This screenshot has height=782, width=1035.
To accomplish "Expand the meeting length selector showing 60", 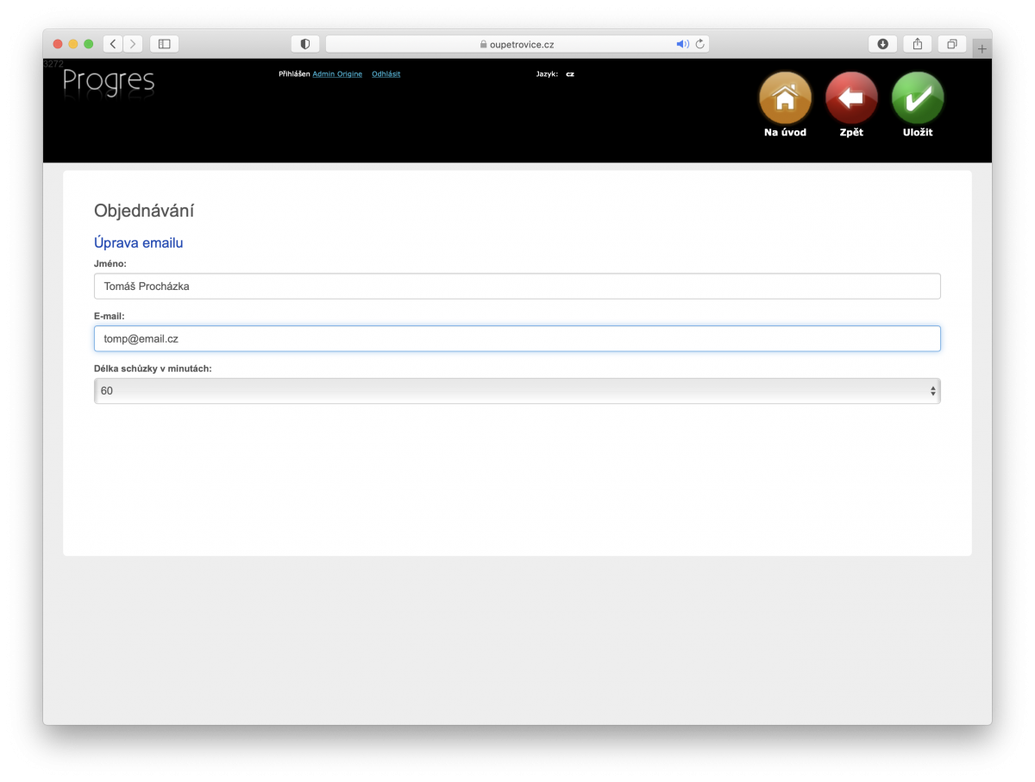I will point(517,390).
